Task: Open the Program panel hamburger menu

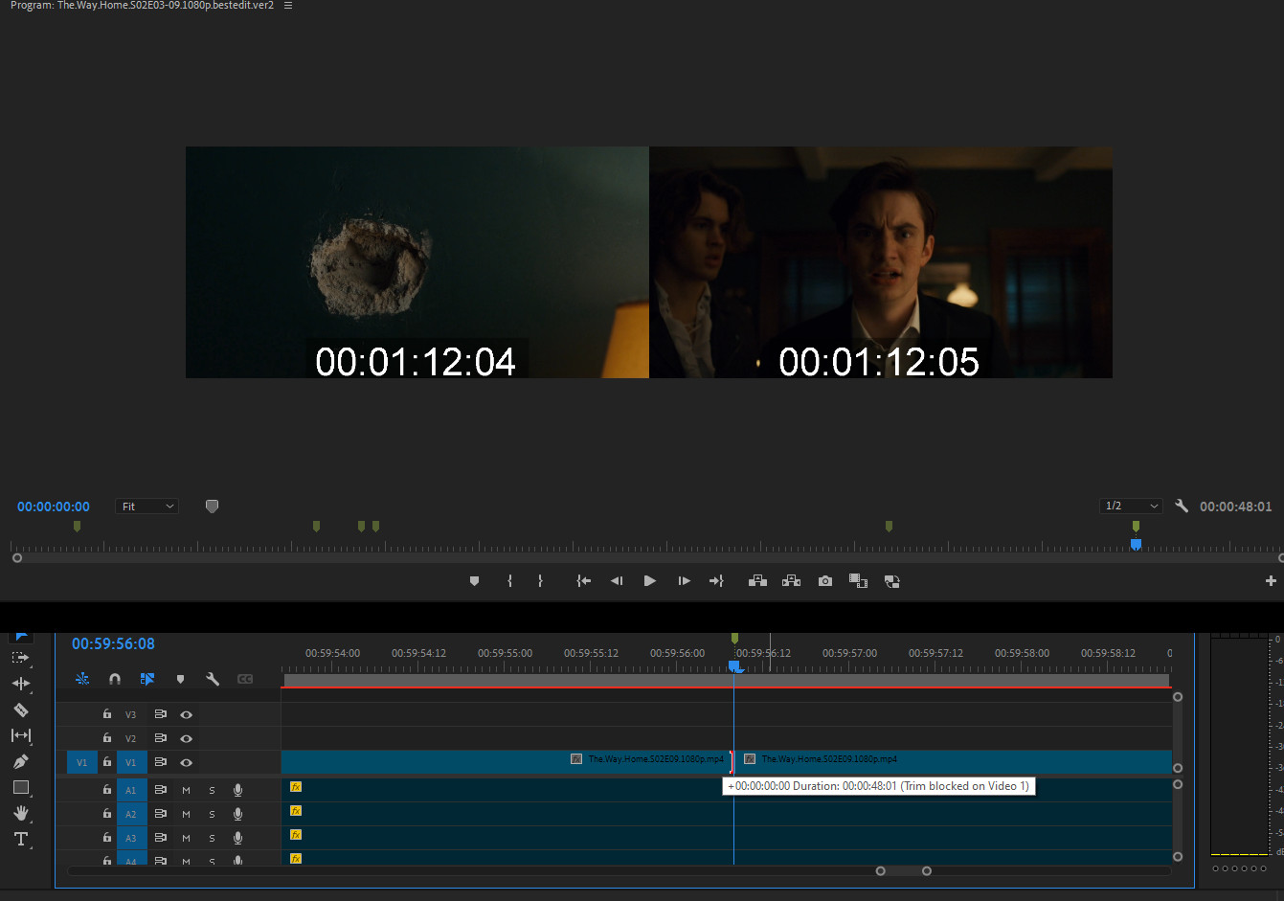Action: pyautogui.click(x=288, y=6)
